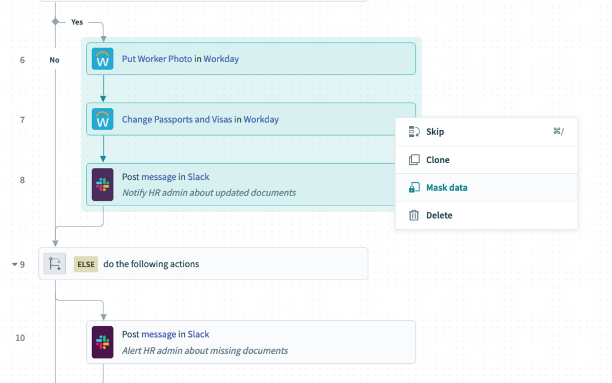Click the No branch label
Screen dimensions: 612x383
pyautogui.click(x=54, y=60)
